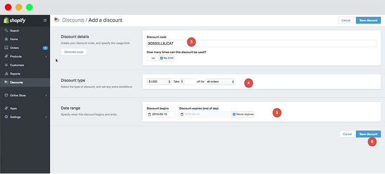Open the storefront via external link icon
Screen dimensions: 385x174
(x=45, y=20)
